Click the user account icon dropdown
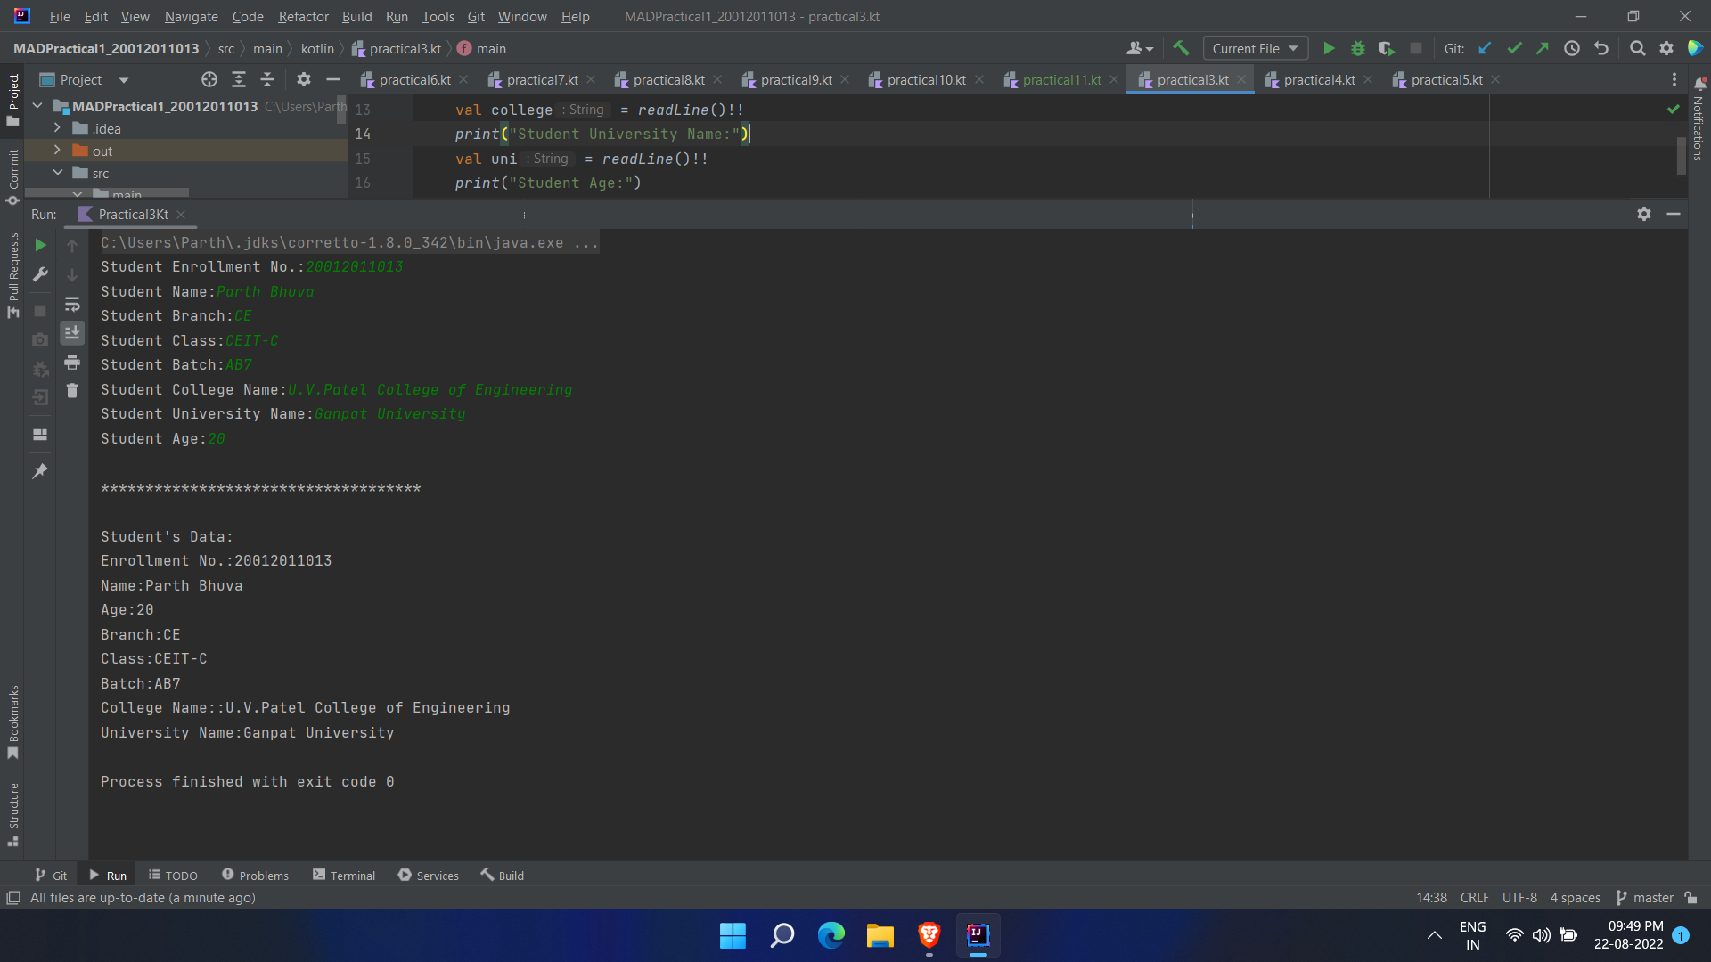The image size is (1711, 962). [x=1140, y=48]
